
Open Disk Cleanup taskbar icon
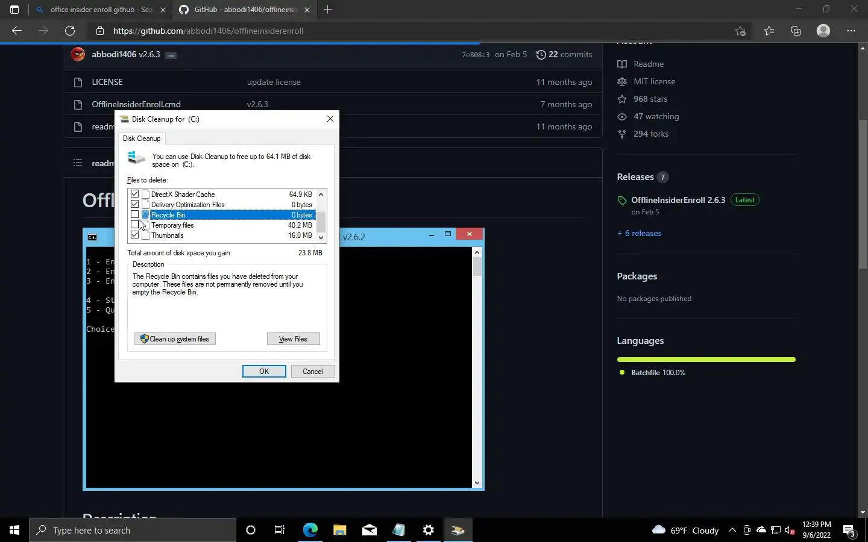pos(458,530)
